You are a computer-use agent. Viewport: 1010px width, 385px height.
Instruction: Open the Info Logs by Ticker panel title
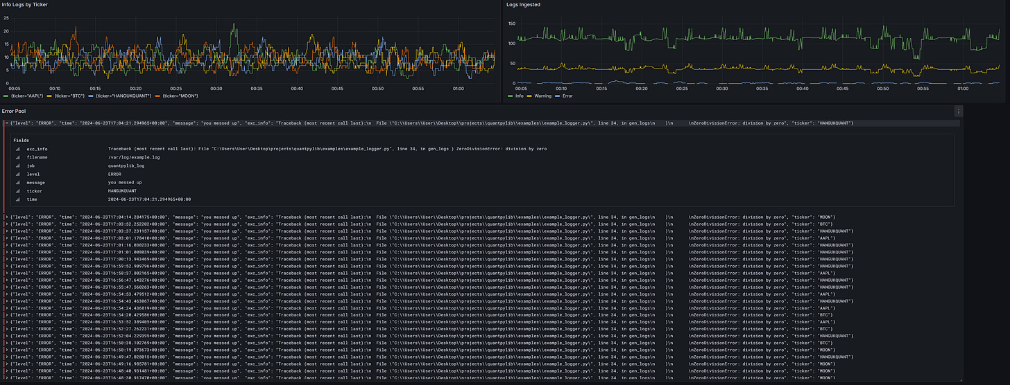25,5
